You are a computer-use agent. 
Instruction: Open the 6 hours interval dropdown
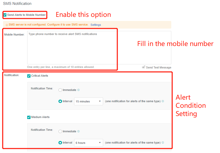coord(88,143)
